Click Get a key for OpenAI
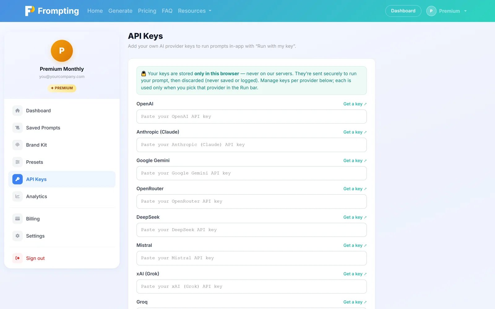This screenshot has width=495, height=309. coord(355,104)
